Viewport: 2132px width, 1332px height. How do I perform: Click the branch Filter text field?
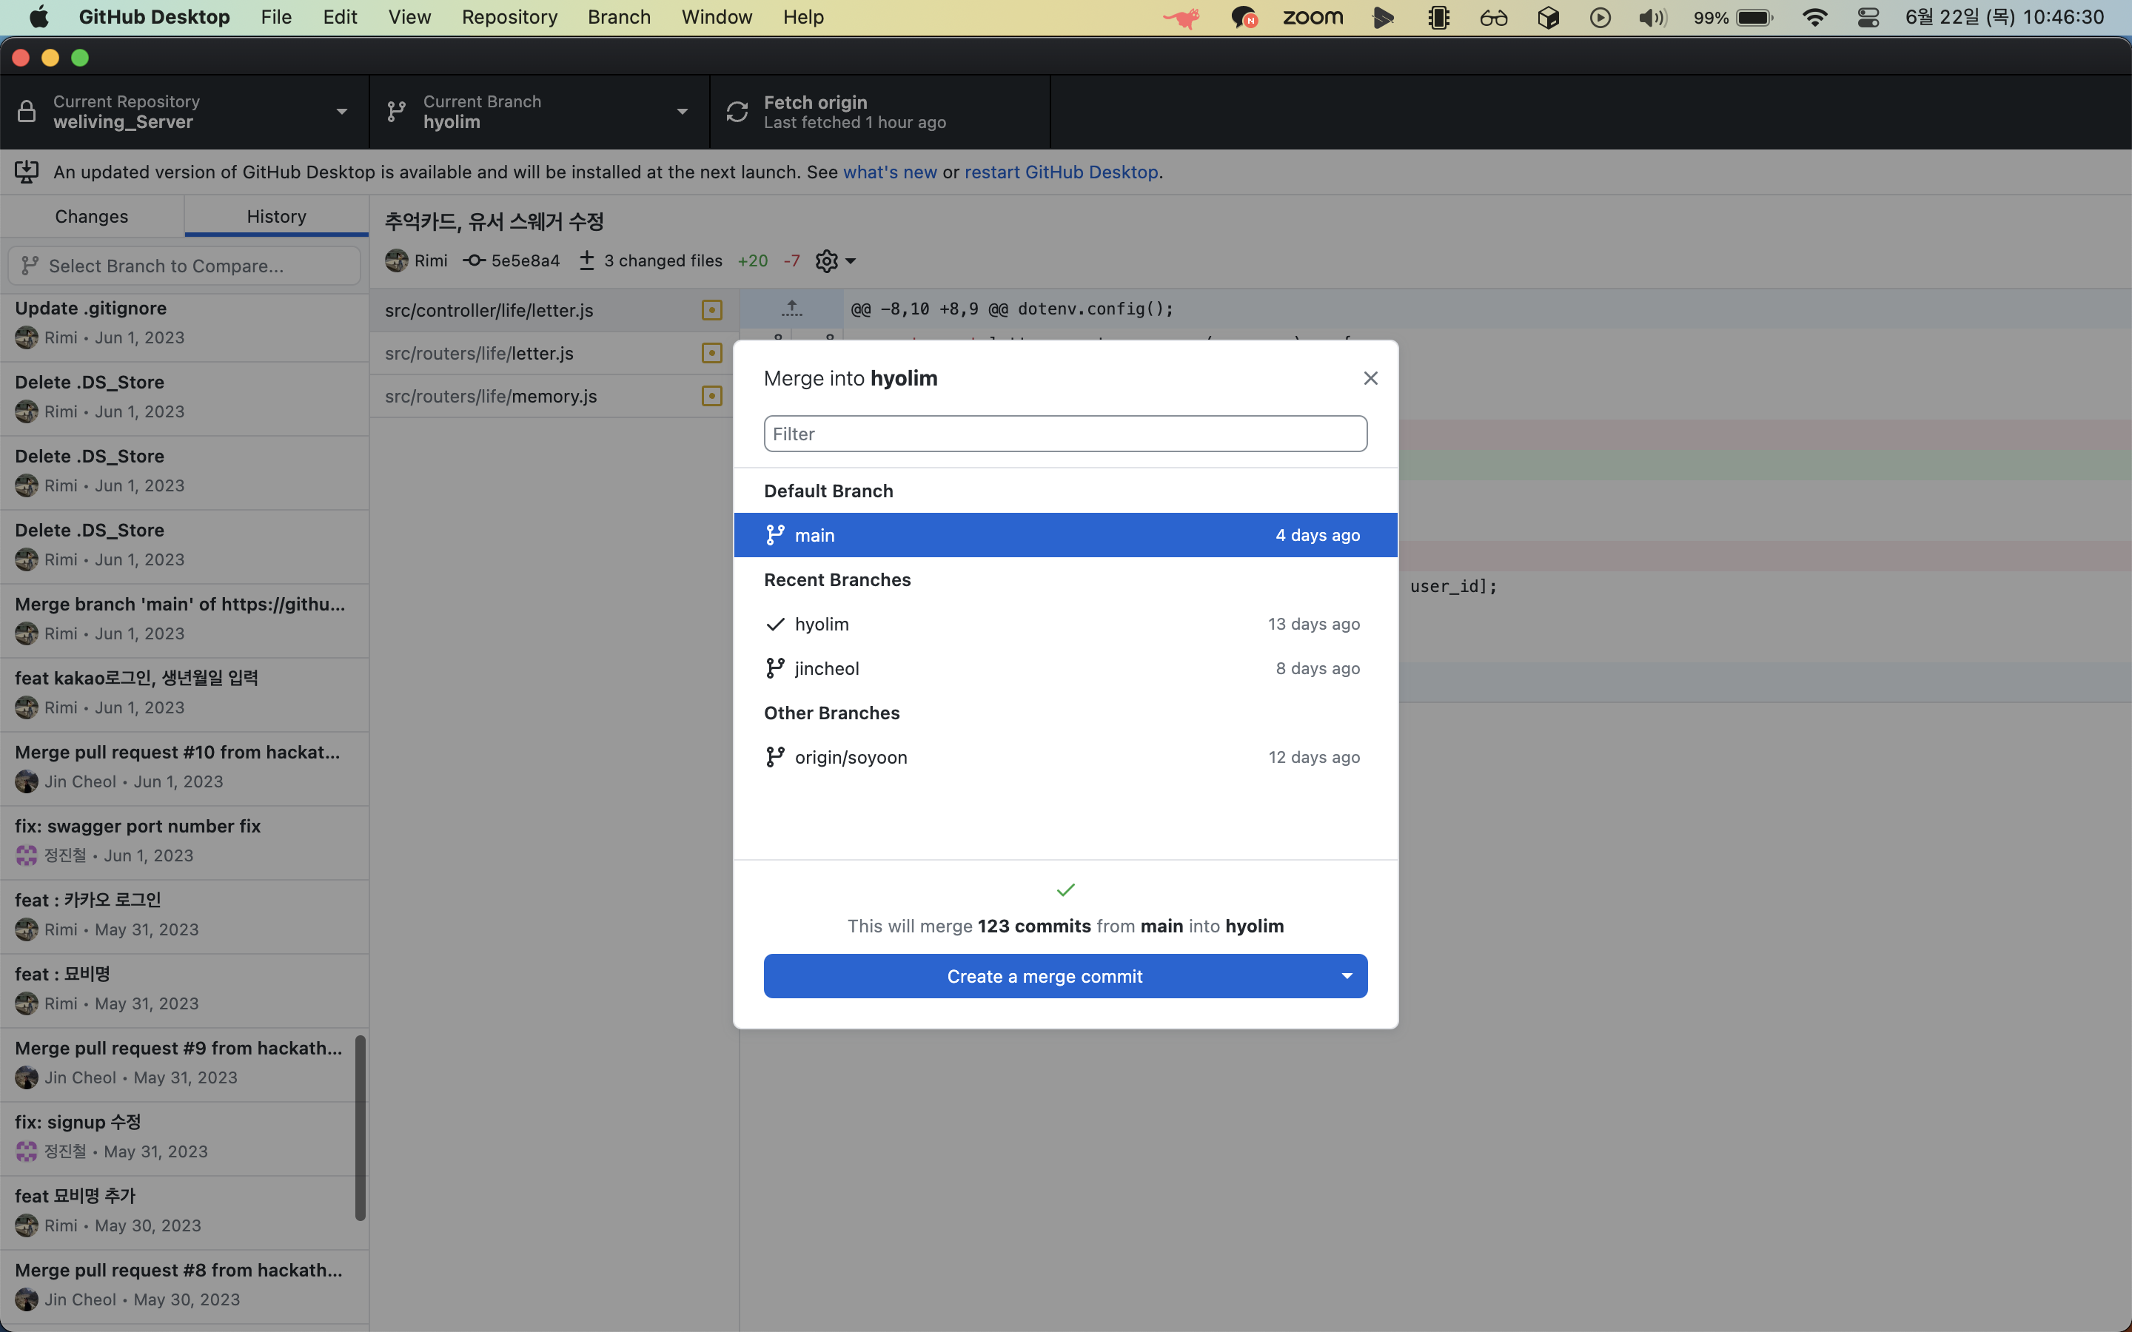tap(1065, 434)
